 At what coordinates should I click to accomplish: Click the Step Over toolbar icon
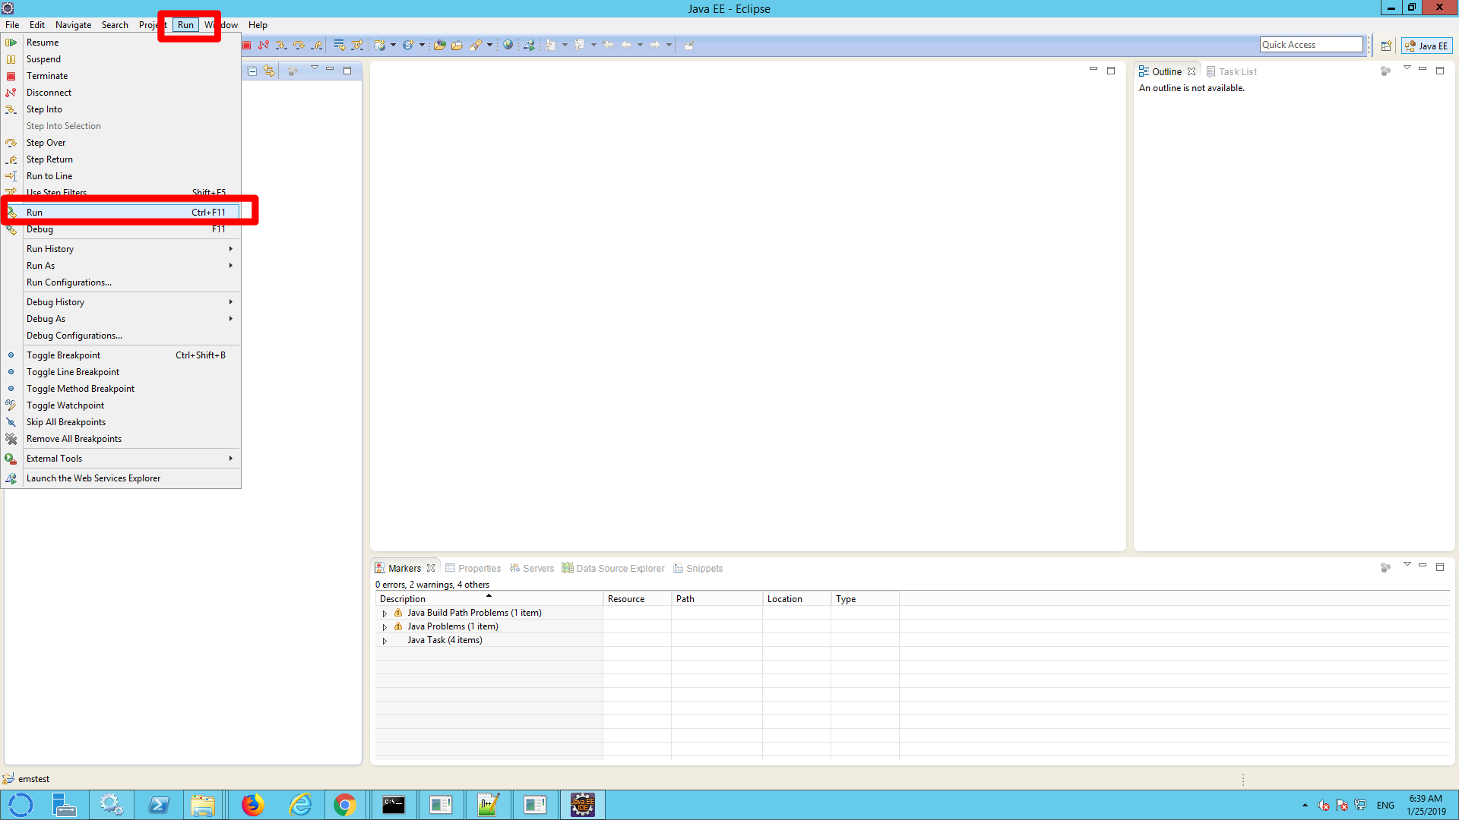pyautogui.click(x=299, y=45)
